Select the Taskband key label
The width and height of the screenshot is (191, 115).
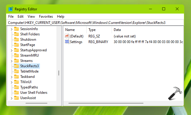(x=27, y=77)
